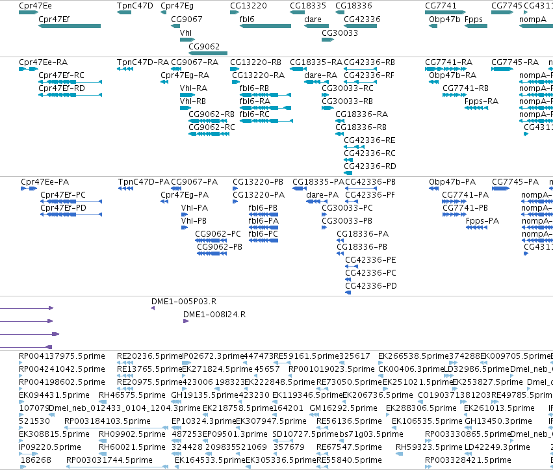Select the CG7745-RA transcript label
553x470 pixels.
point(515,62)
